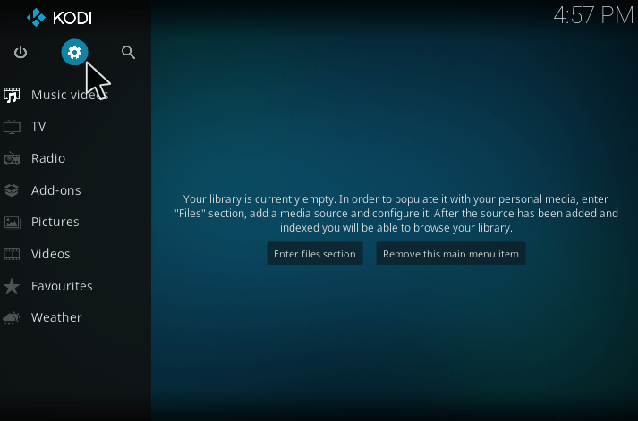Viewport: 638px width, 421px height.
Task: Click the 'Your library is currently empty' message
Action: pyautogui.click(x=396, y=214)
